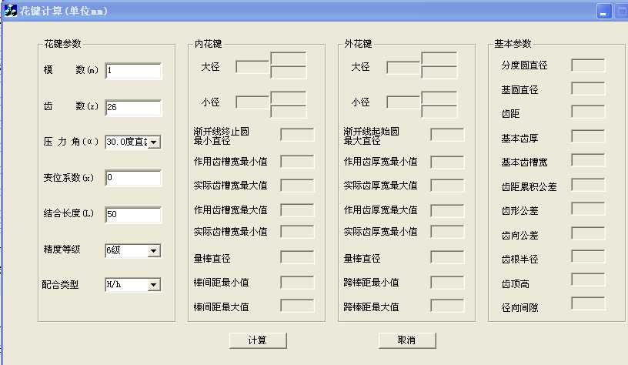Click the 棒间距最大值 output field
The height and width of the screenshot is (365, 628).
click(x=298, y=306)
